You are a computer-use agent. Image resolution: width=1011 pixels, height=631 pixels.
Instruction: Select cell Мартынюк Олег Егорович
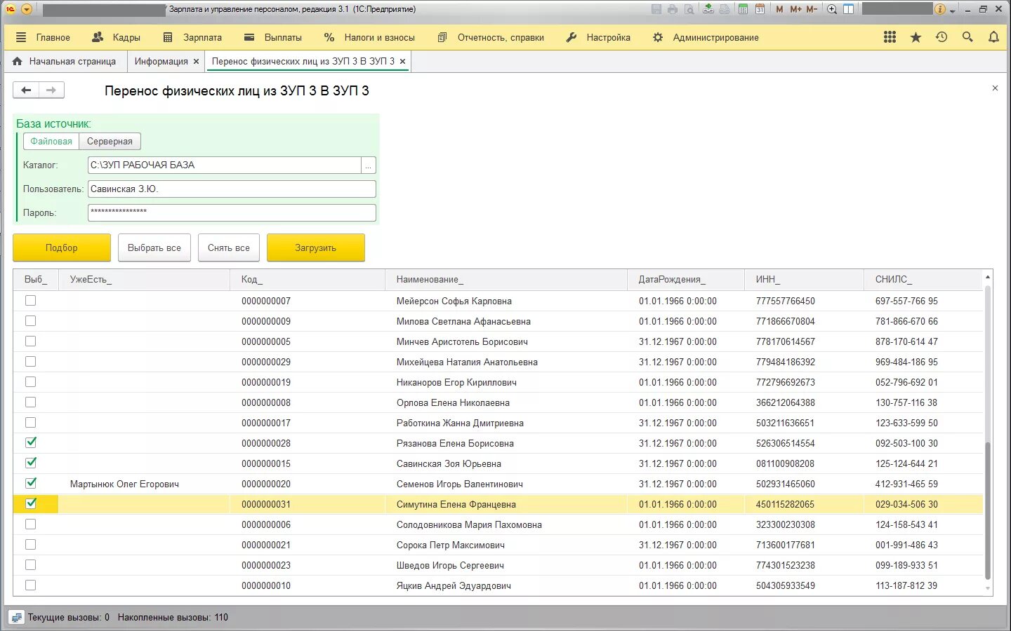144,484
